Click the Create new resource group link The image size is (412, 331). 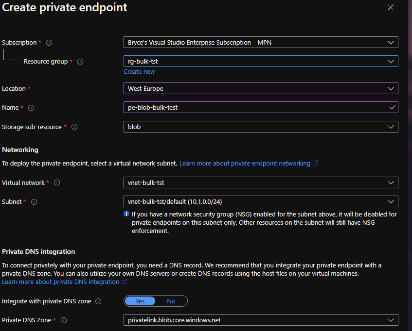[x=139, y=72]
